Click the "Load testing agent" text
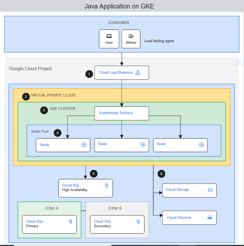244x246 pixels. click(159, 41)
